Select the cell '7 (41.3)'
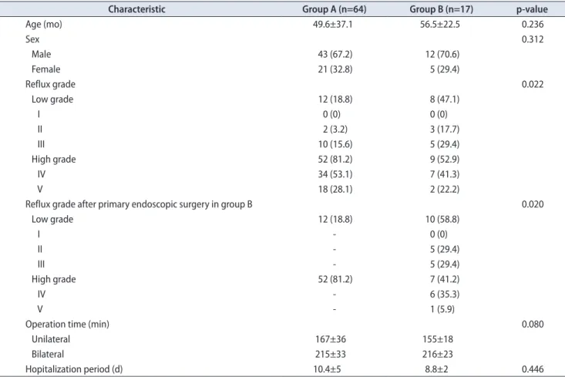 (x=444, y=174)
